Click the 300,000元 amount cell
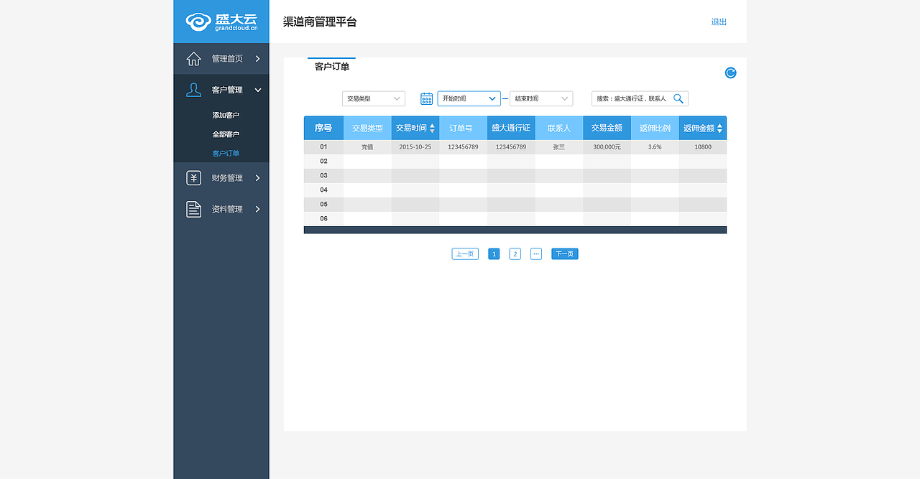Viewport: 920px width, 479px height. (x=607, y=147)
